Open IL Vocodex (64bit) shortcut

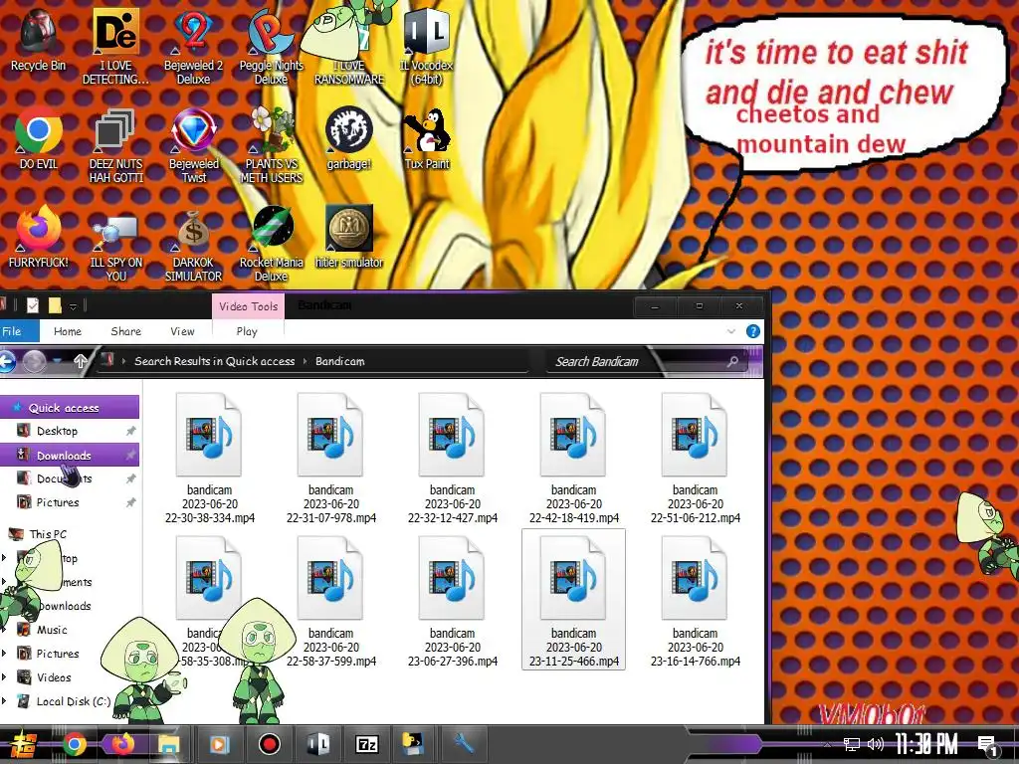[x=426, y=46]
